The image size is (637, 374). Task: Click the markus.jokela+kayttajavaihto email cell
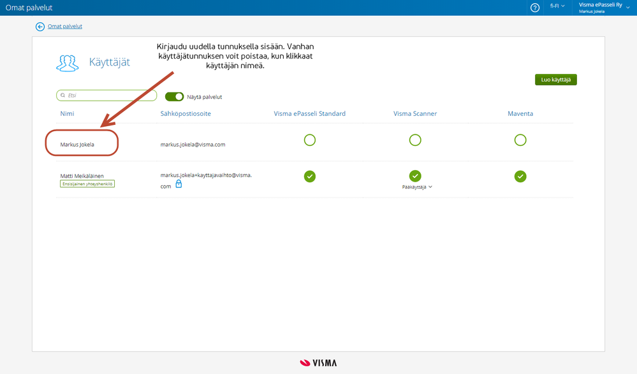[206, 181]
